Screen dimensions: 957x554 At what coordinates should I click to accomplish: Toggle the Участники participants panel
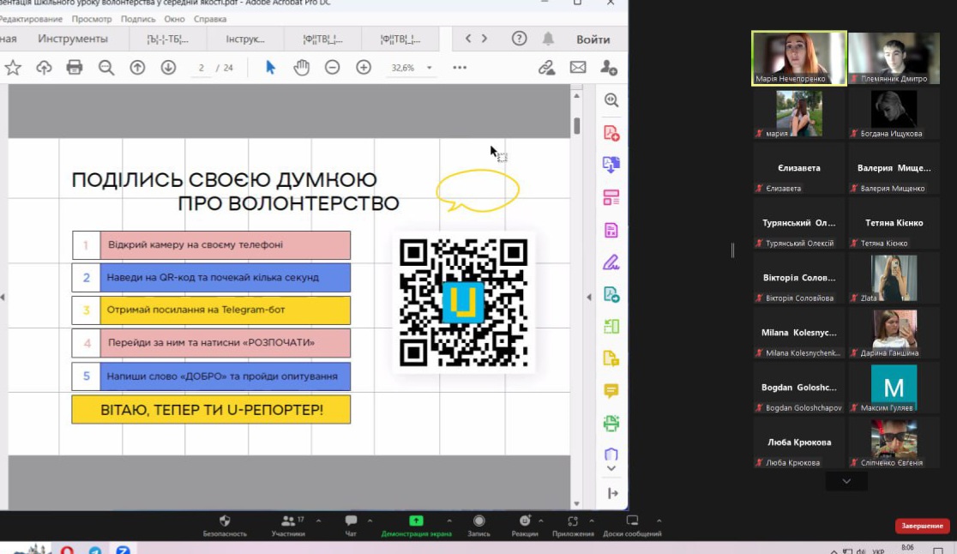(x=288, y=526)
